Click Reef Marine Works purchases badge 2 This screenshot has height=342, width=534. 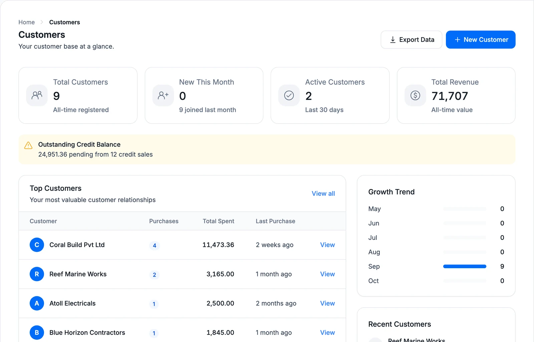(x=154, y=275)
